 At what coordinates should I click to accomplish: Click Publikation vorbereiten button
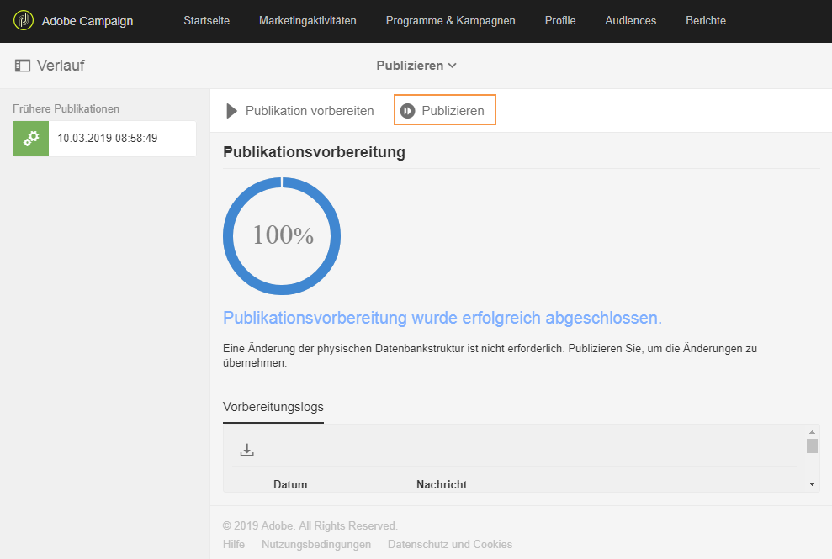click(x=299, y=111)
